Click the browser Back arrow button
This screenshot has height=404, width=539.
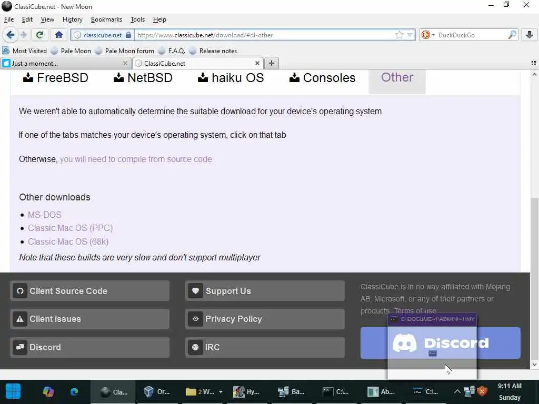11,35
